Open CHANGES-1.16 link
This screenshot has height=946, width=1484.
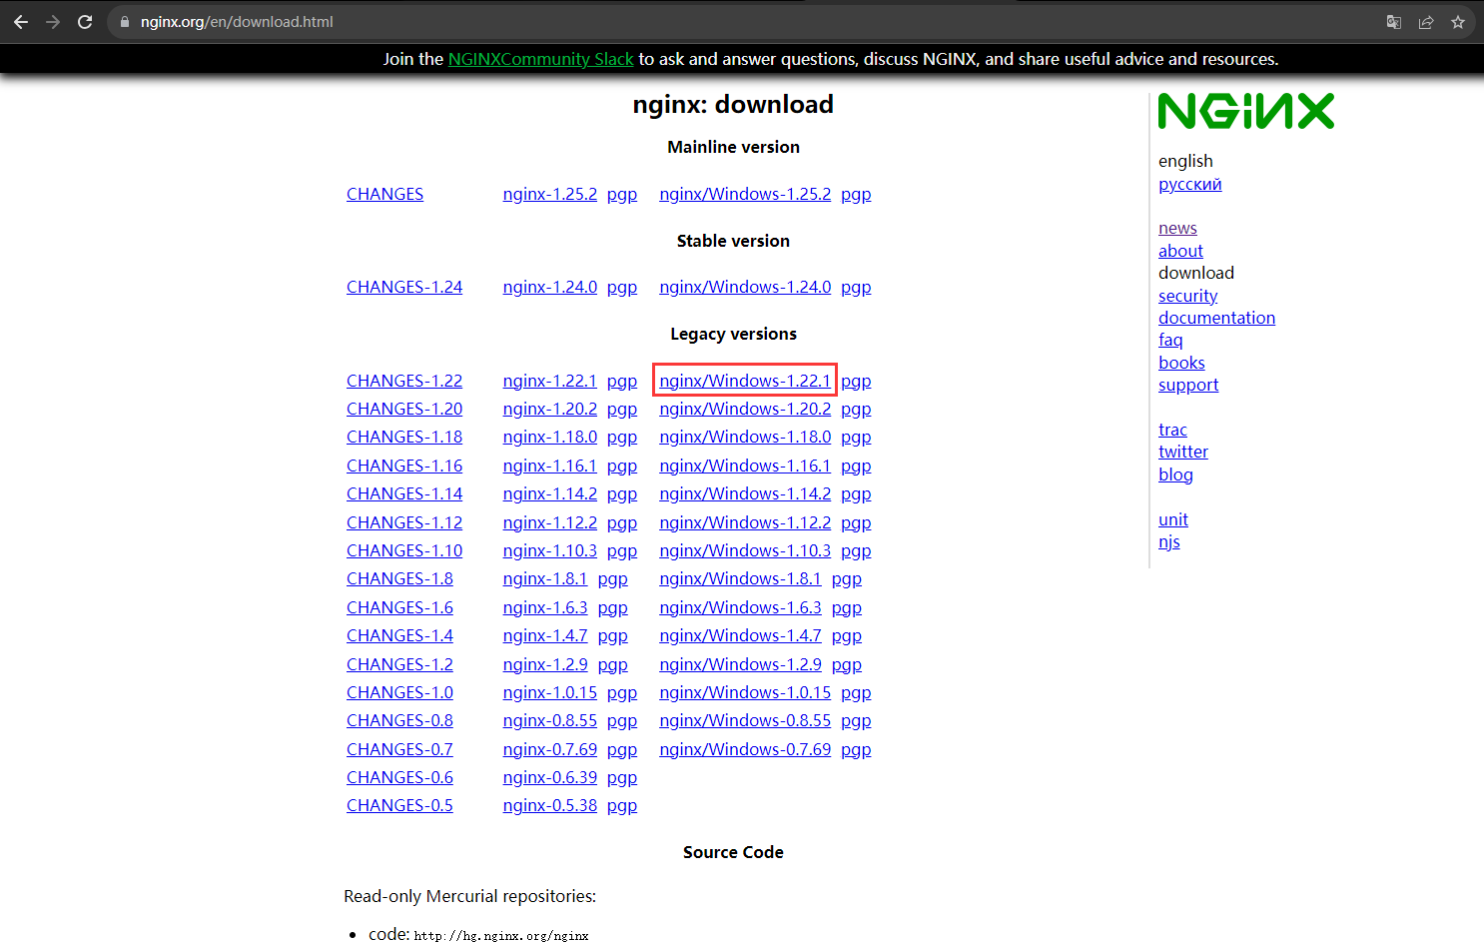coord(404,466)
